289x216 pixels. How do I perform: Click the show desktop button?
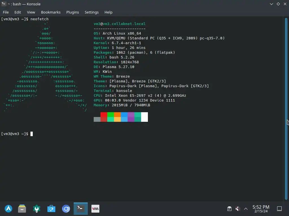(x=279, y=209)
